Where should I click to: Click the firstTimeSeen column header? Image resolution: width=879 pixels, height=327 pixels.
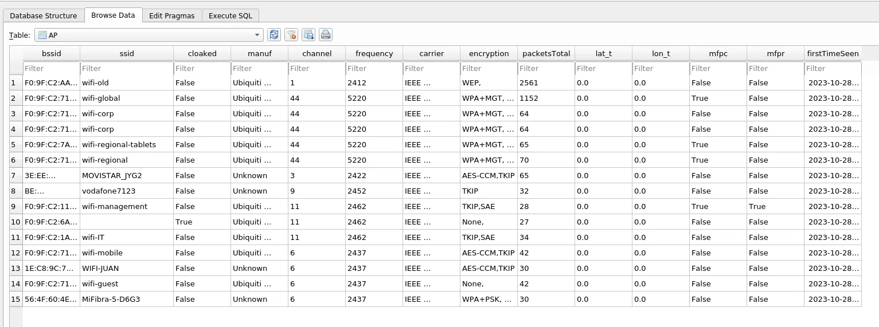tap(833, 53)
